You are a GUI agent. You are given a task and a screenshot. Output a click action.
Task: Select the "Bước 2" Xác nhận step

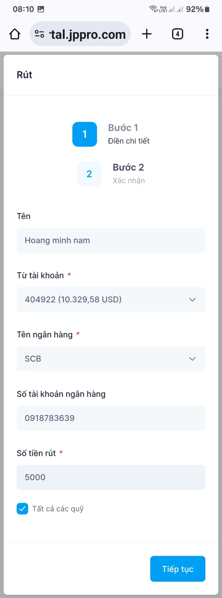pyautogui.click(x=128, y=173)
